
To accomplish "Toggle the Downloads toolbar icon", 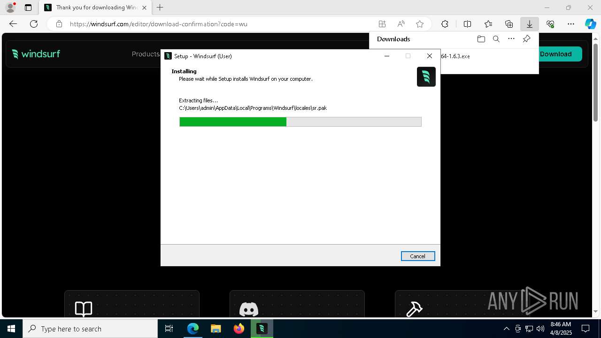I will tap(530, 24).
